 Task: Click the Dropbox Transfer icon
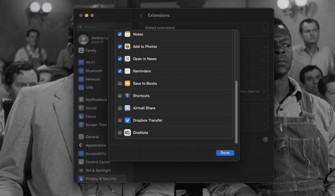(x=127, y=120)
